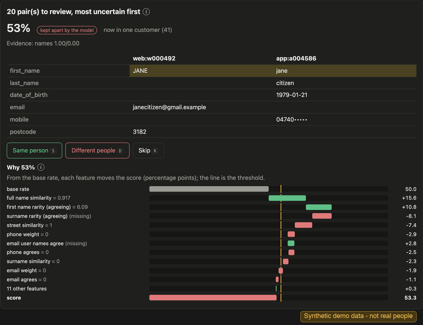Click the +15.6 contribution value
The width and height of the screenshot is (423, 325).
[409, 198]
